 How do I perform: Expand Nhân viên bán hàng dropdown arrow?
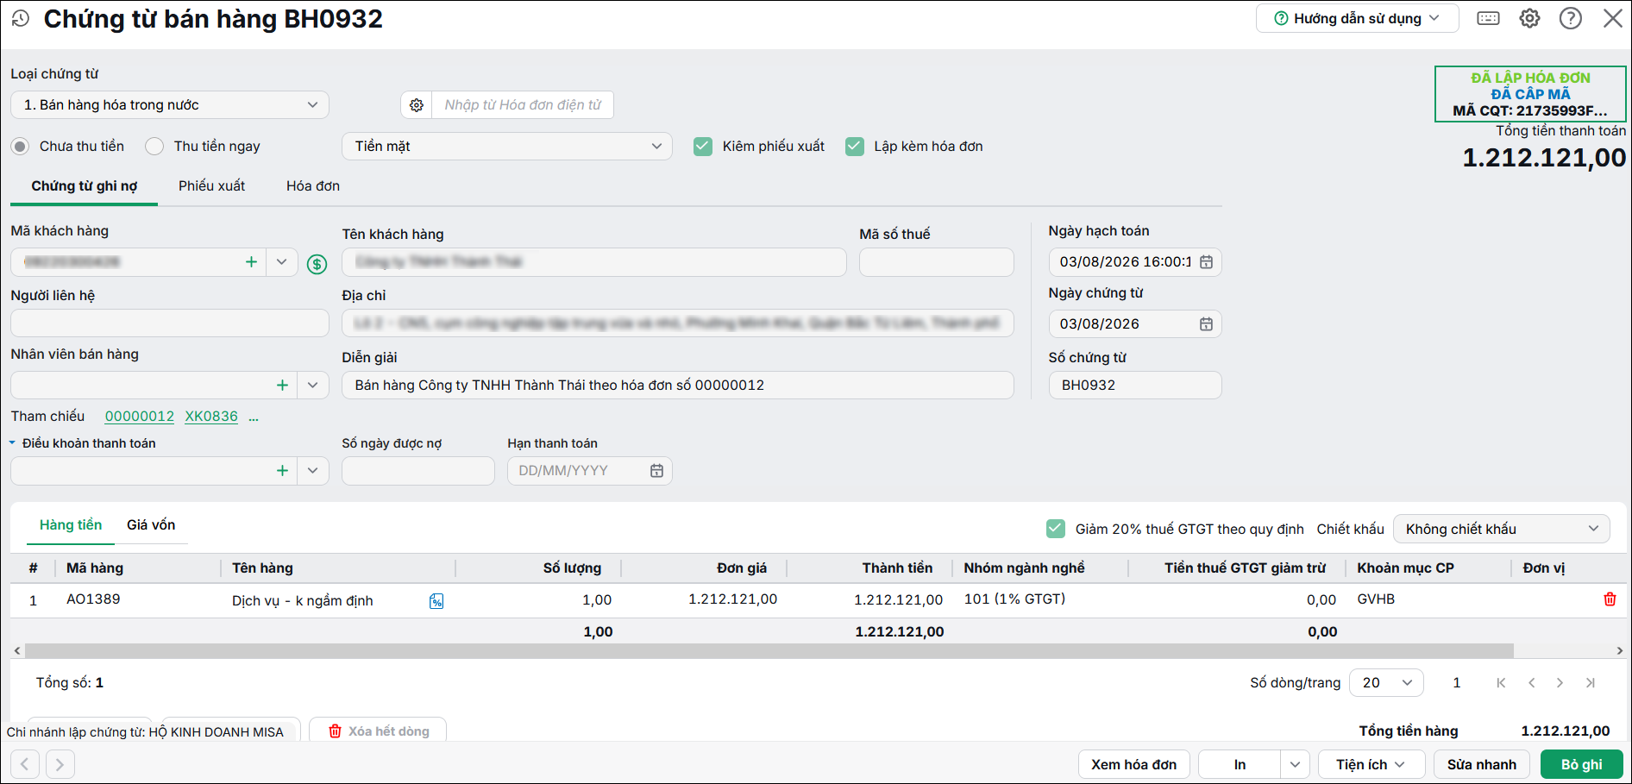point(313,386)
